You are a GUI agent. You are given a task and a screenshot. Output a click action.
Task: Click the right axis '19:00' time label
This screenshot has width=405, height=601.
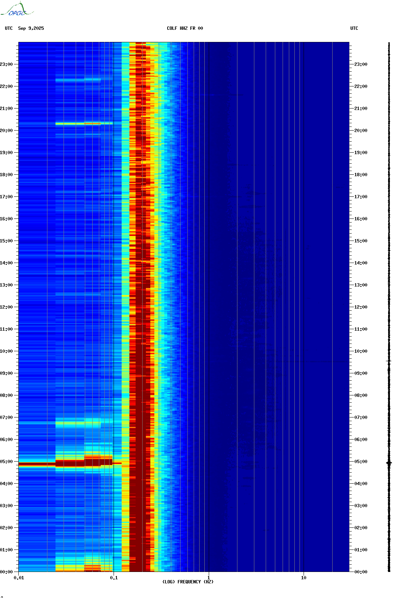click(x=361, y=153)
